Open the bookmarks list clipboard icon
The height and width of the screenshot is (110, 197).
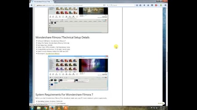140,5
